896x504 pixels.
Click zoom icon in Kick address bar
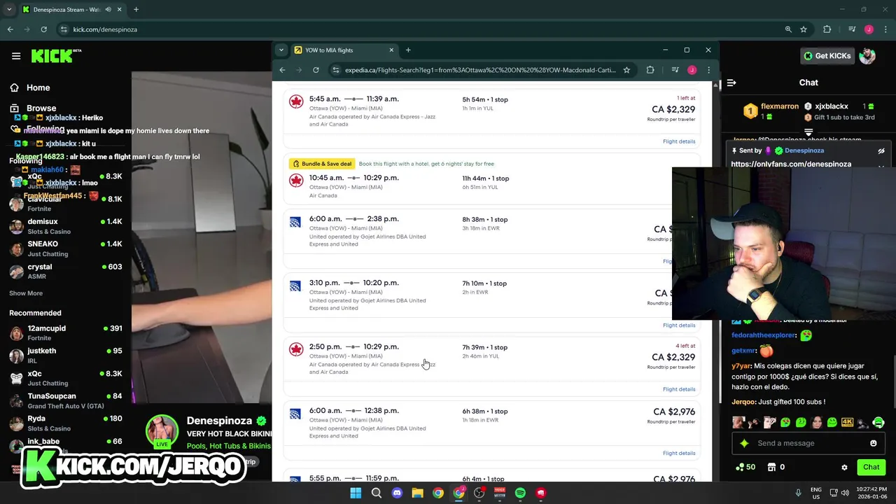pos(788,29)
